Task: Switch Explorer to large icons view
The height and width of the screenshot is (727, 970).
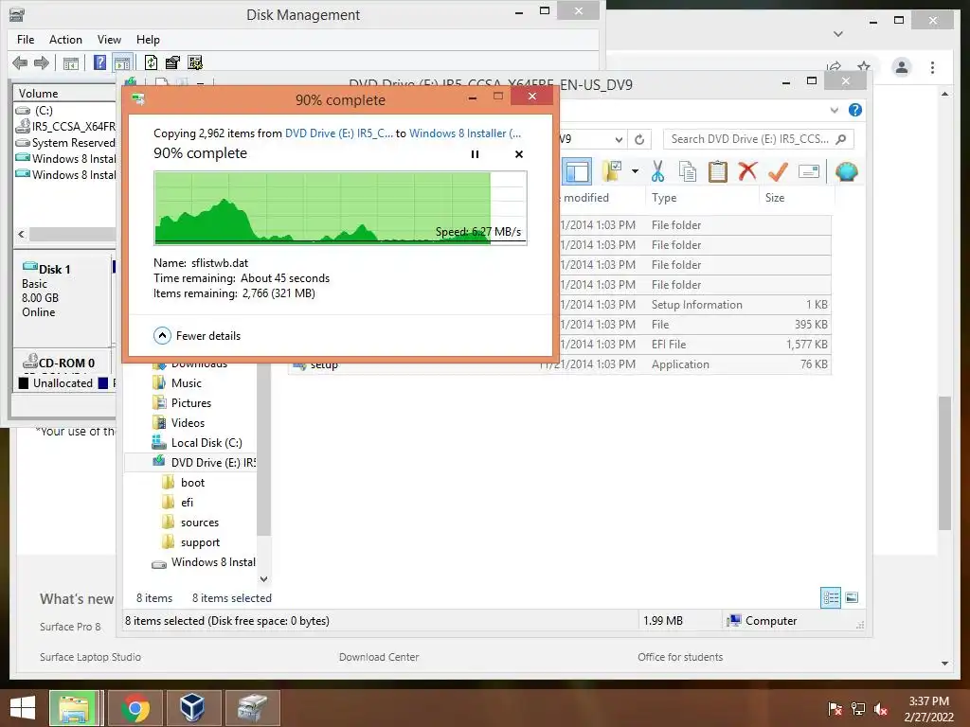Action: [x=852, y=597]
